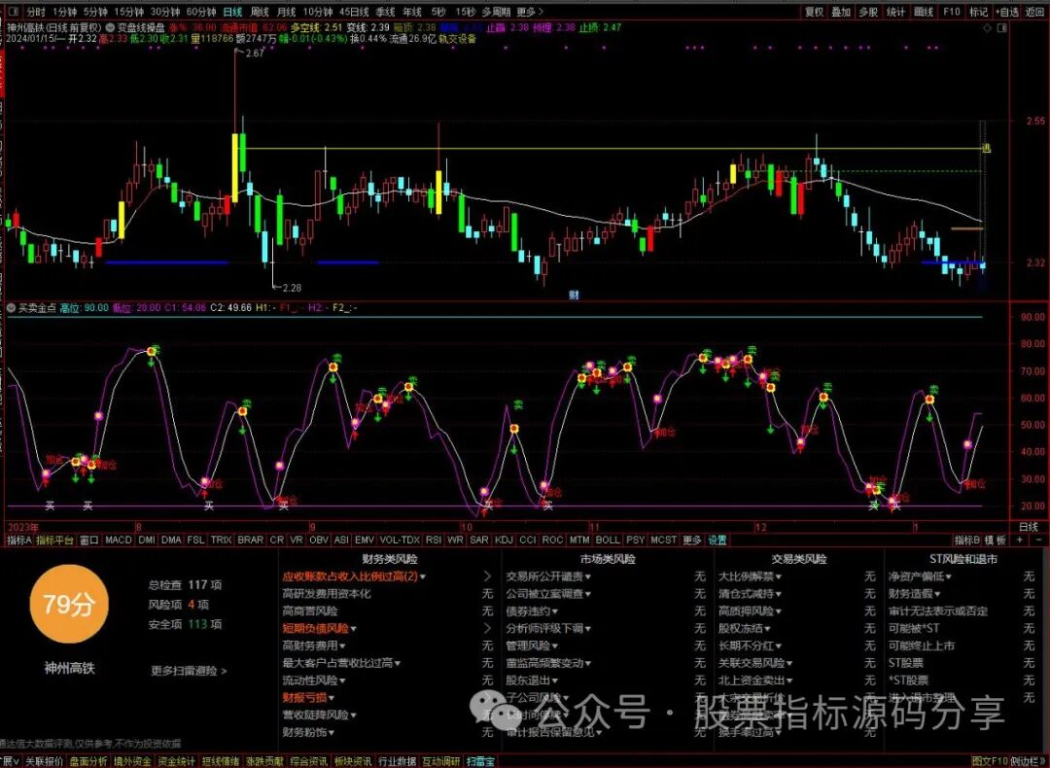Open arrow next to 短期负债风险 row

[x=487, y=628]
